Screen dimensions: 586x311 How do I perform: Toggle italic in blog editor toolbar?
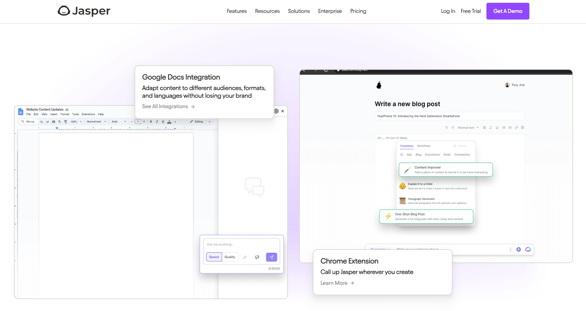pyautogui.click(x=491, y=128)
